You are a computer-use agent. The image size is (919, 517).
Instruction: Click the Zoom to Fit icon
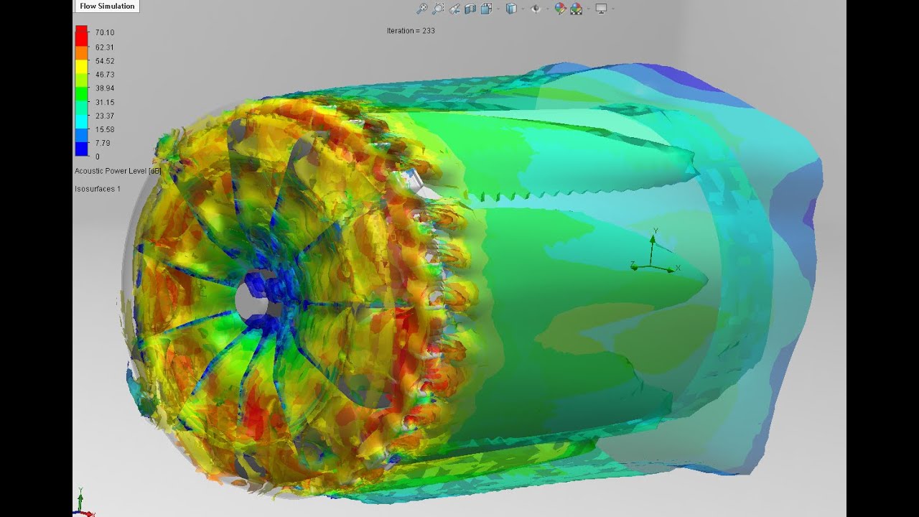[422, 9]
